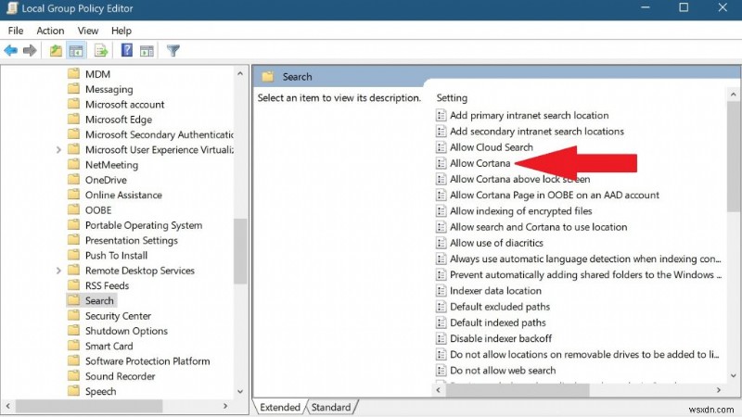742x417 pixels.
Task: Click the Messaging folder icon
Action: tap(73, 89)
